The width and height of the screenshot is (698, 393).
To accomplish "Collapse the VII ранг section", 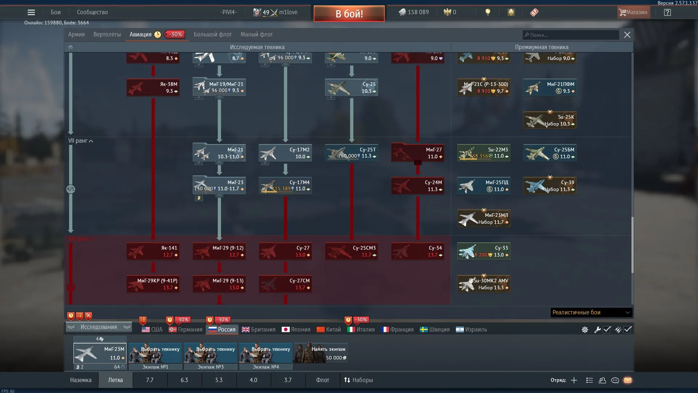I will [81, 141].
